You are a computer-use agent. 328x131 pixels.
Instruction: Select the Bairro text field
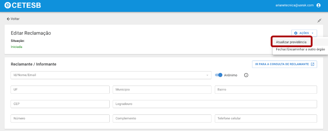[x=266, y=89]
